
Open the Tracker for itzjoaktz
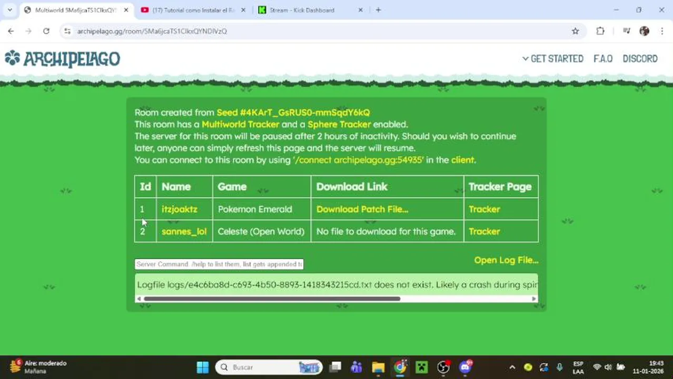click(x=484, y=209)
